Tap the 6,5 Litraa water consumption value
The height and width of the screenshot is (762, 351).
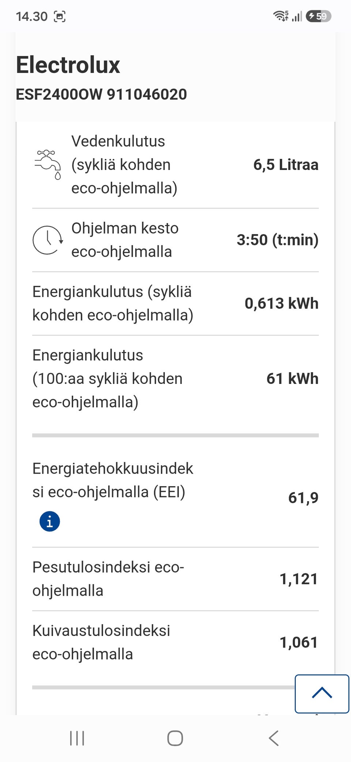[x=286, y=165]
